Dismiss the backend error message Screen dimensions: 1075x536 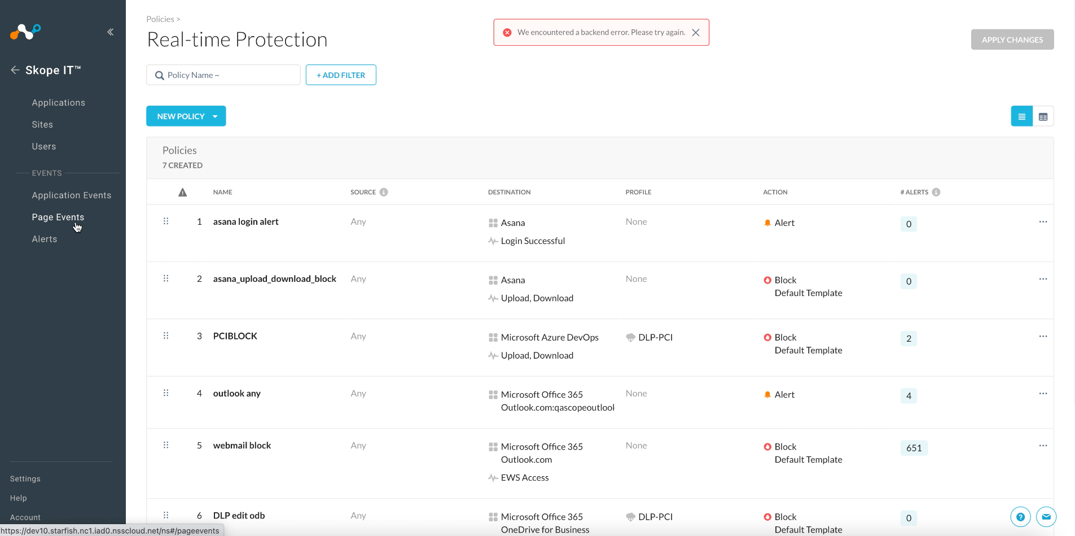pyautogui.click(x=696, y=32)
